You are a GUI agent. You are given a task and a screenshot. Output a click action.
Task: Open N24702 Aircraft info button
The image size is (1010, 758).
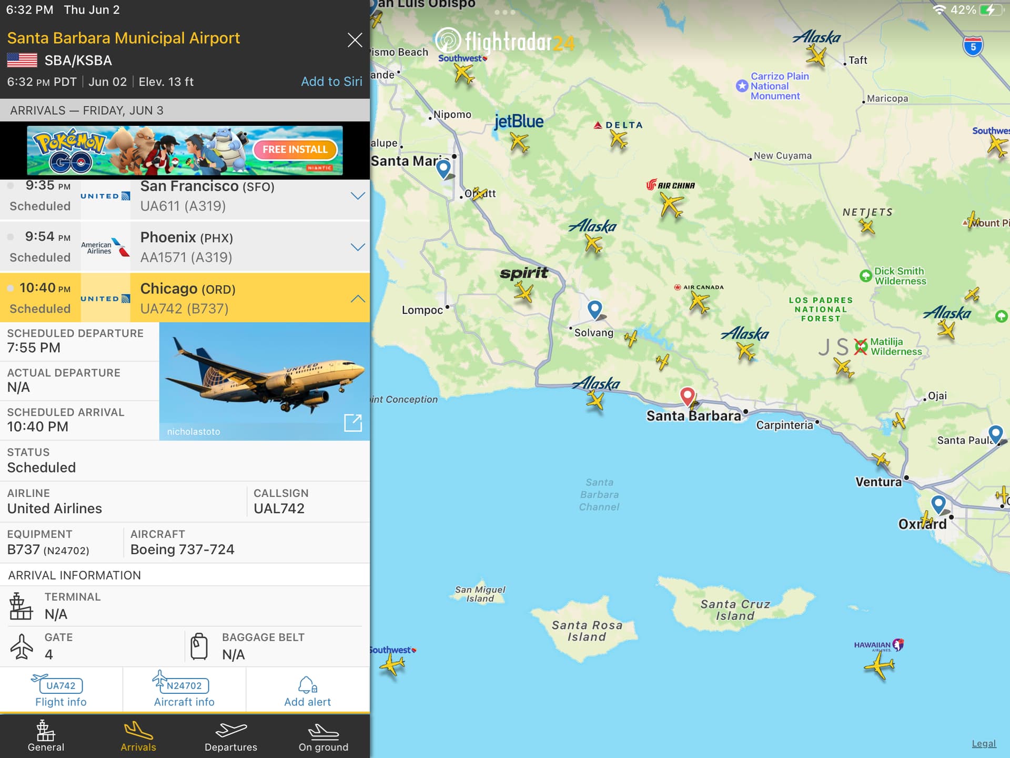coord(184,691)
